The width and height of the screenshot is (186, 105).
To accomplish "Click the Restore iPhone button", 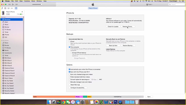I will [x=128, y=27].
